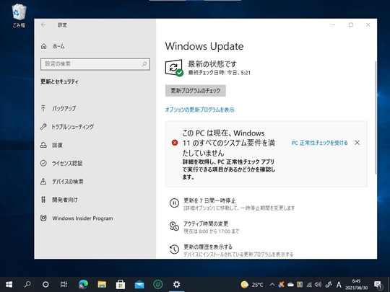The height and width of the screenshot is (292, 390).
Task: Open taskbar search magnifier
Action: click(27, 284)
